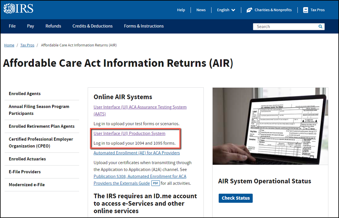Open Forms & Instructions menu

pos(144,26)
